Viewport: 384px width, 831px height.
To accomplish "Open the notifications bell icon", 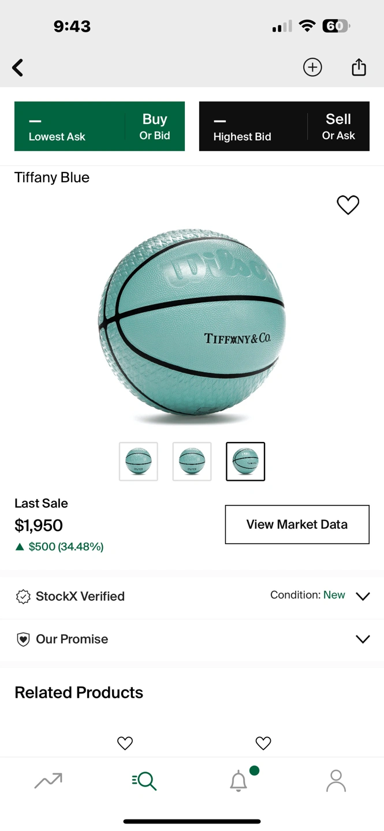I will click(x=238, y=781).
